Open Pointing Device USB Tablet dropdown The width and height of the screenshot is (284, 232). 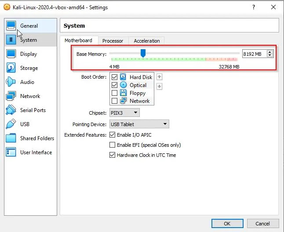pos(139,124)
